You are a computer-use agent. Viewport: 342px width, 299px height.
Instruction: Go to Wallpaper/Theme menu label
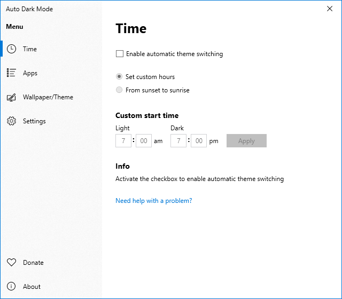pos(48,97)
